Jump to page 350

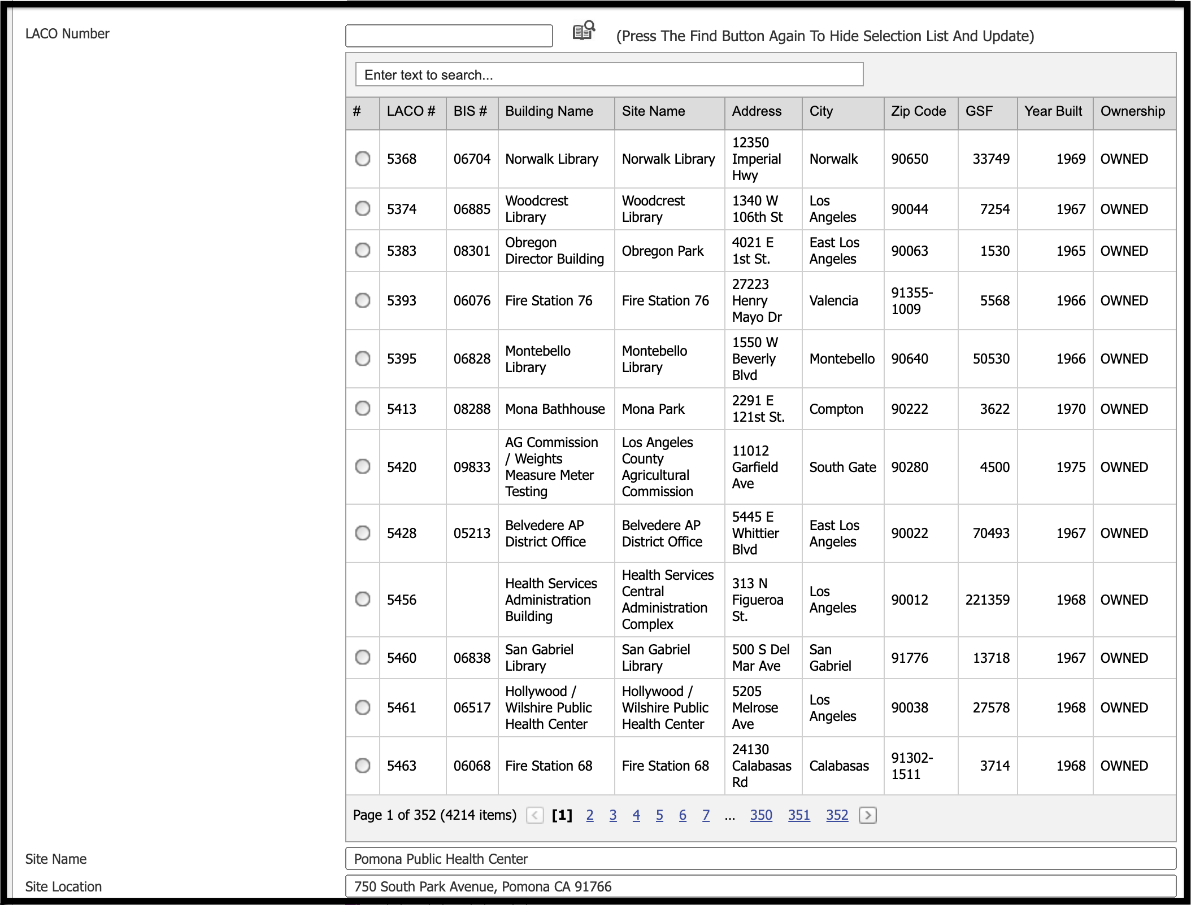pos(761,815)
